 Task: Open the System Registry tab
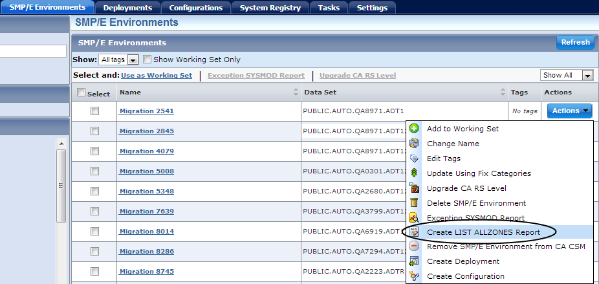pyautogui.click(x=270, y=8)
